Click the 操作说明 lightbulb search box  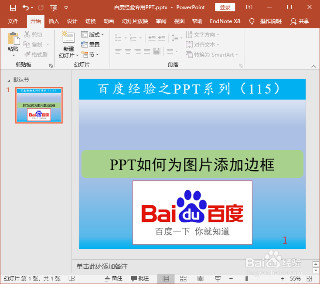click(x=266, y=21)
